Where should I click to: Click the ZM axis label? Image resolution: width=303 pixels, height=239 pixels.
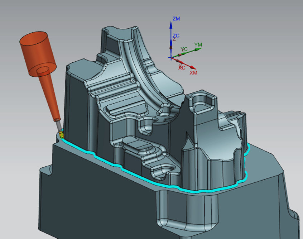click(x=176, y=18)
